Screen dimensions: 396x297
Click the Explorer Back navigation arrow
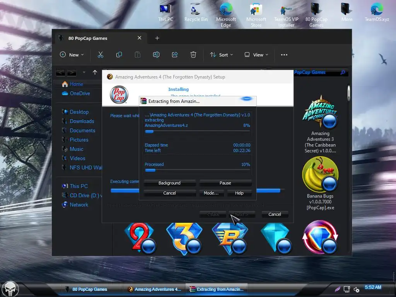tap(60, 73)
